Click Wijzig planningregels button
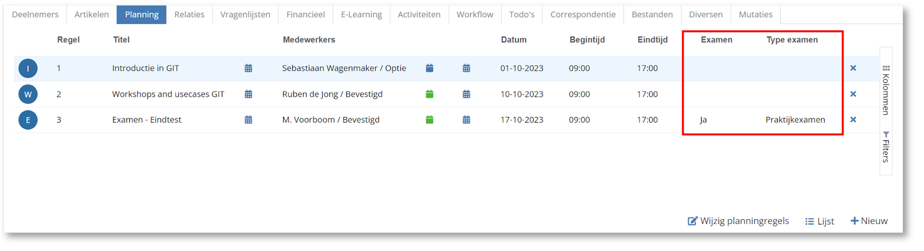Image resolution: width=924 pixels, height=251 pixels. click(x=738, y=221)
